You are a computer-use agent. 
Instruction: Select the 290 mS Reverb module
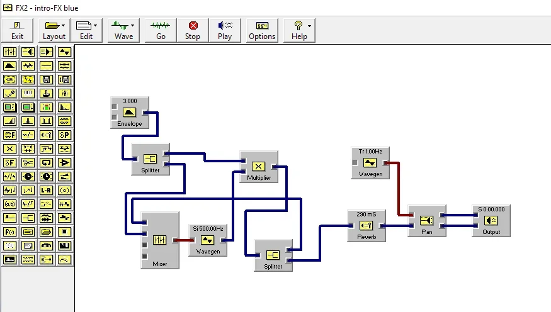[366, 226]
